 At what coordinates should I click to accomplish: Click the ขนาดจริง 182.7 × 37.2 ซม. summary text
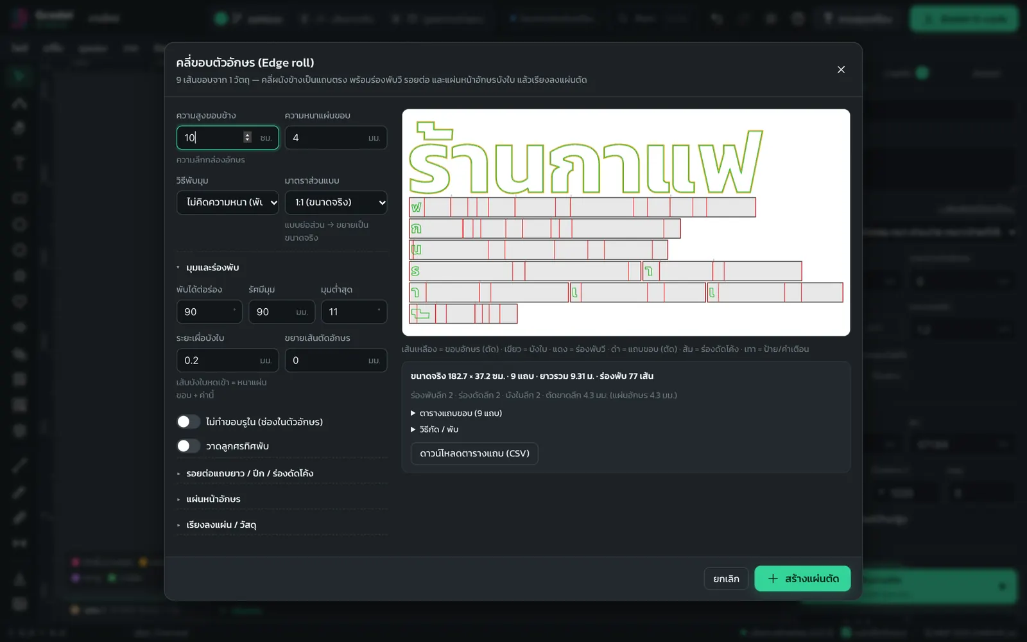[531, 376]
